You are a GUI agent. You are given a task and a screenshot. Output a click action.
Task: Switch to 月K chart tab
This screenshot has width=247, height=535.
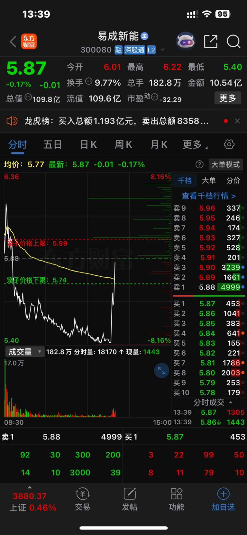tap(159, 144)
